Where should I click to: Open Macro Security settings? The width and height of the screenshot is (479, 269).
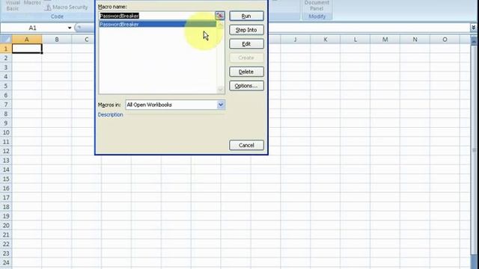[67, 7]
